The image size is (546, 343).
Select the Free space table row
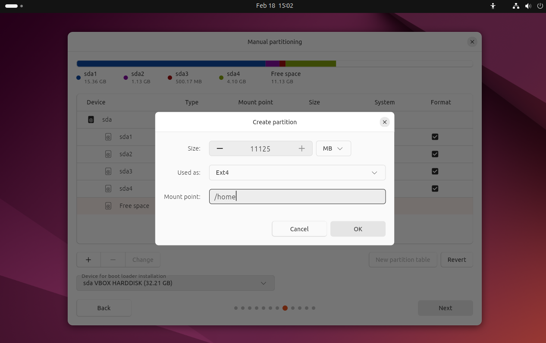tap(275, 206)
